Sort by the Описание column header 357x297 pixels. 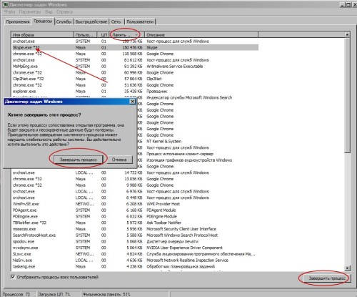[201, 35]
